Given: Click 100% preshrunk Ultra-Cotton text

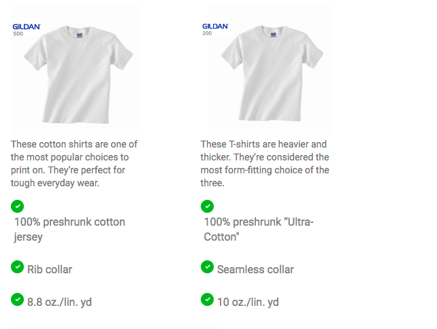Looking at the screenshot, I should tap(259, 229).
